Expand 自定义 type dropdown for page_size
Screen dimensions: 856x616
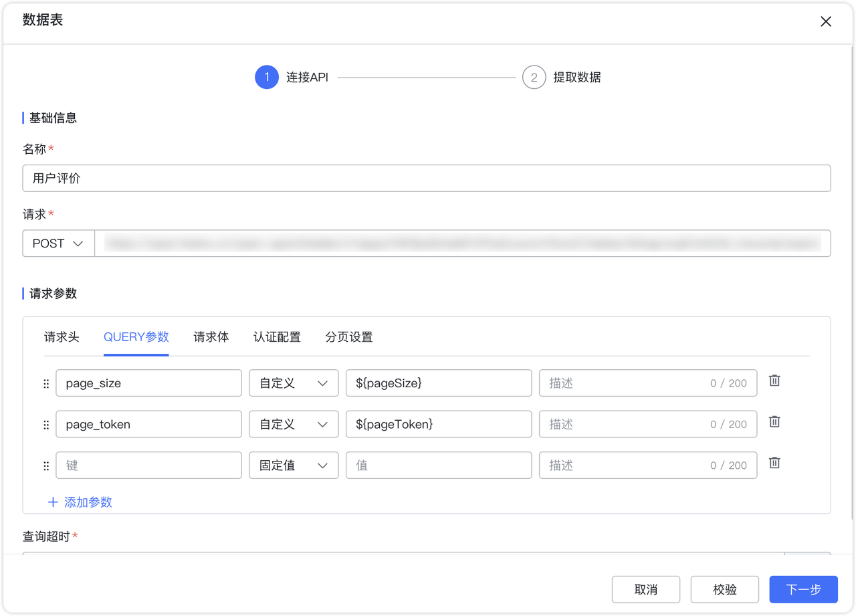[x=294, y=383]
